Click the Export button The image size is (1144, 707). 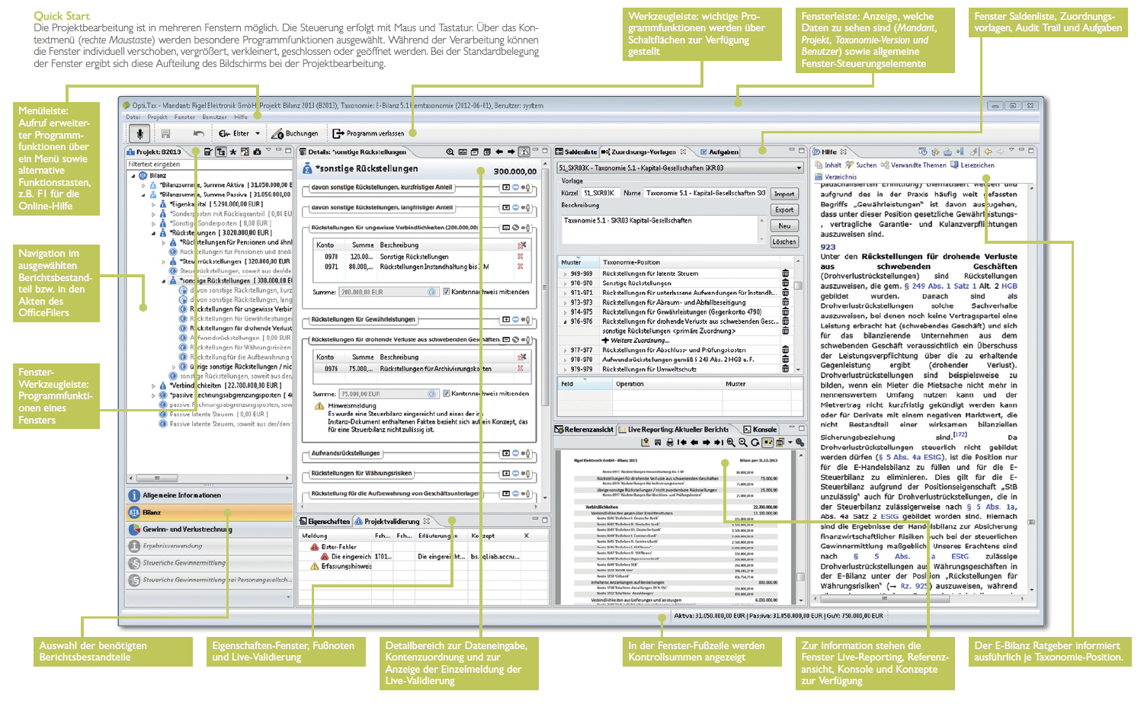click(x=784, y=210)
